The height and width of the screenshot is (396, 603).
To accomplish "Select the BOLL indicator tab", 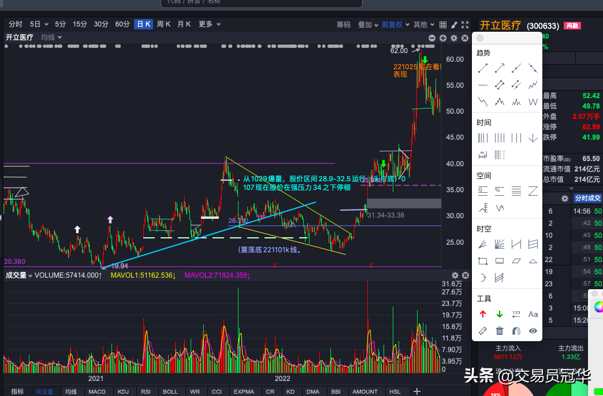I will 170,391.
